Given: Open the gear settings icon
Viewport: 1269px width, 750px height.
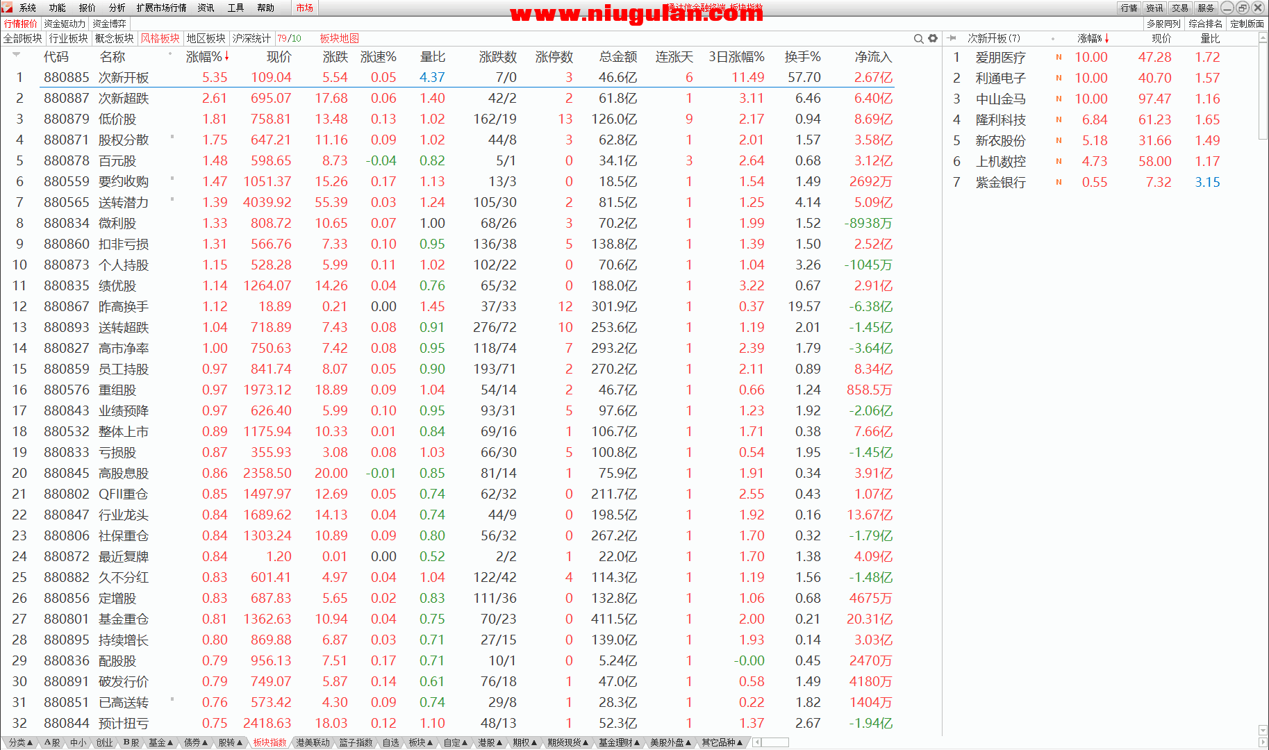Looking at the screenshot, I should [x=933, y=38].
